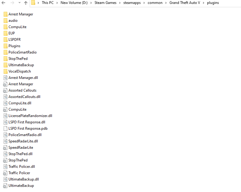This screenshot has width=241, height=192.
Task: Select Arrest Manager.dll file icon
Action: [5, 78]
